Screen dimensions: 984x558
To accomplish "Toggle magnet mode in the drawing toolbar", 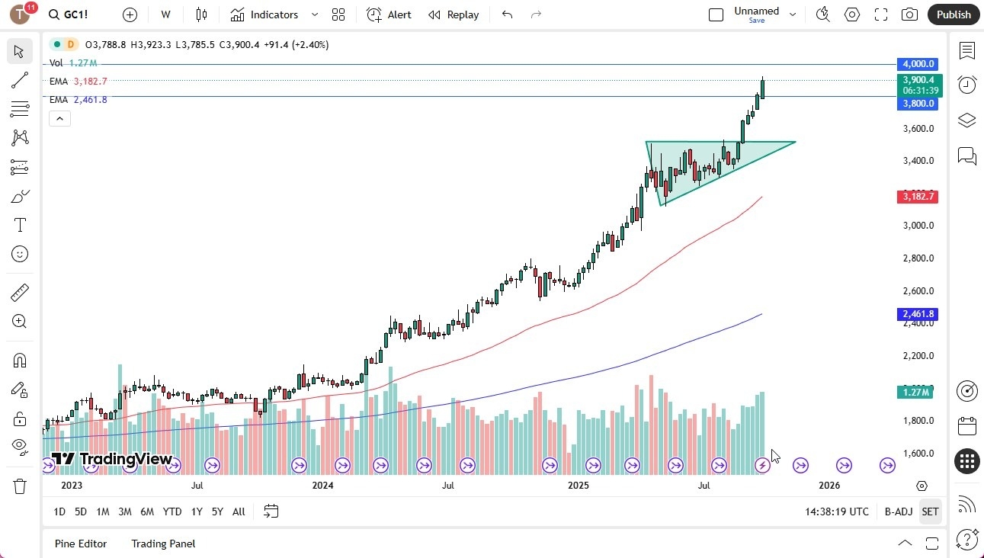I will [19, 360].
